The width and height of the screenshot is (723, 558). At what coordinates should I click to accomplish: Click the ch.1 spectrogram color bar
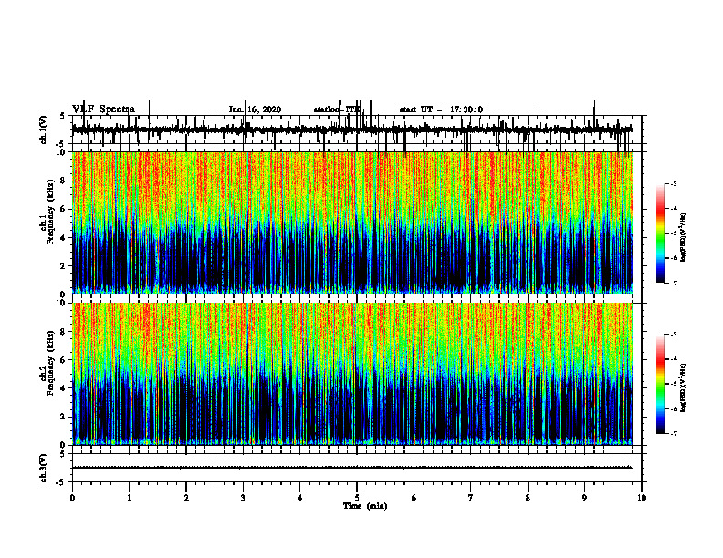point(660,233)
